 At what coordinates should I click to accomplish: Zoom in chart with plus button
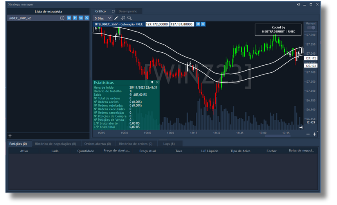click(x=314, y=134)
